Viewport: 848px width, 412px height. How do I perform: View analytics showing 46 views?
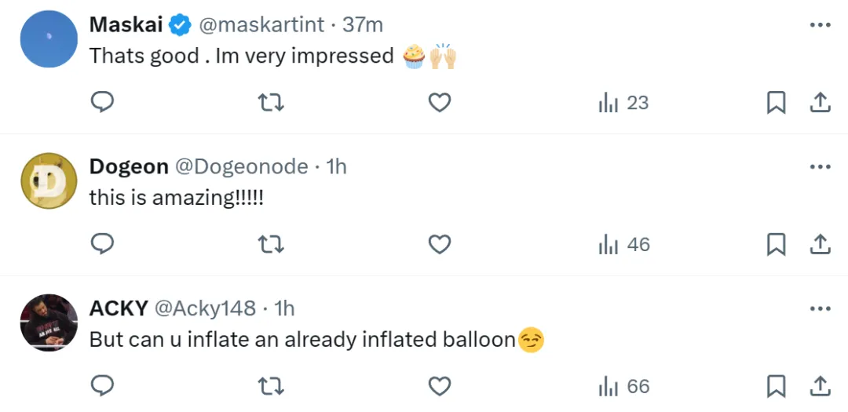(624, 245)
